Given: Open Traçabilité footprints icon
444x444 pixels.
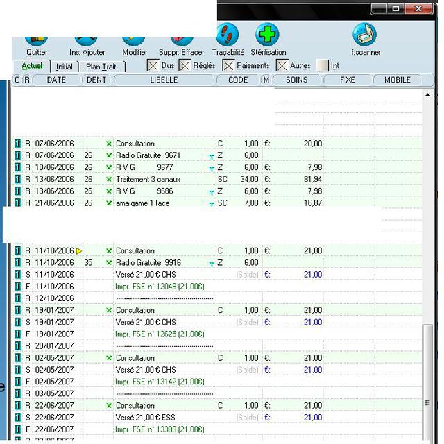Looking at the screenshot, I should coord(227,36).
